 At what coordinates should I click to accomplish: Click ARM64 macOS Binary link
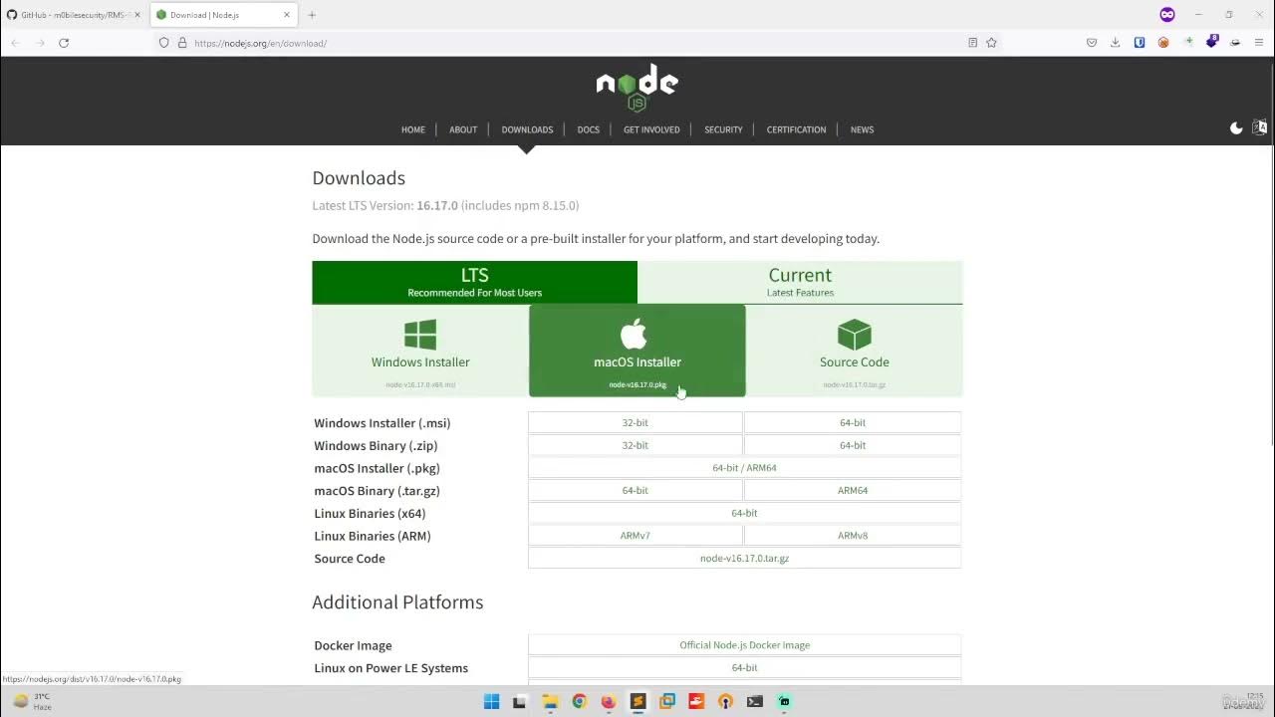(x=853, y=491)
